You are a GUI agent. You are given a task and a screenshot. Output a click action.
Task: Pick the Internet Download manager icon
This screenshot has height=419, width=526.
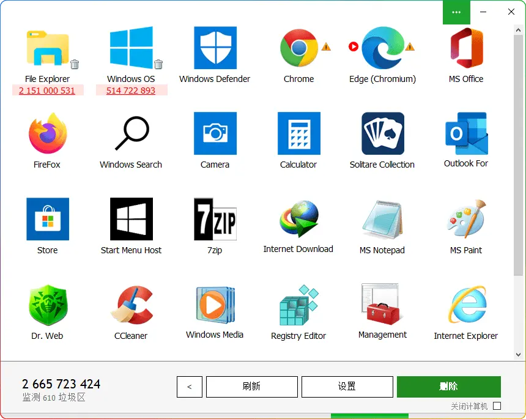(298, 219)
